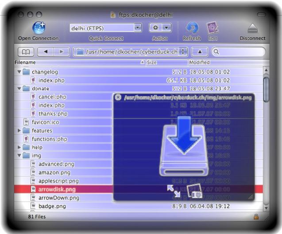Select the changelog folder icon

pos(26,72)
